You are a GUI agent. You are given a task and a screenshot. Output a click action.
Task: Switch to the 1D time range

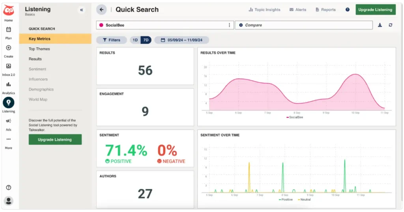[135, 40]
